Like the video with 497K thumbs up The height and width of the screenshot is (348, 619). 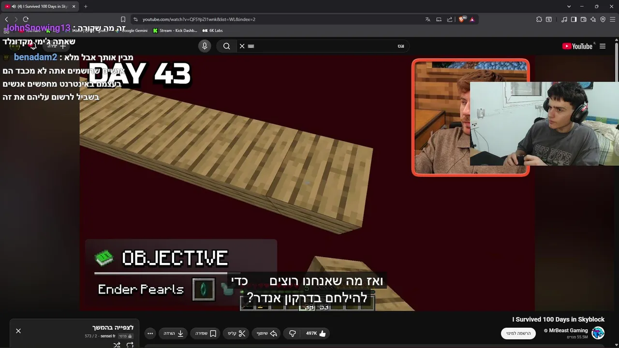(315, 333)
